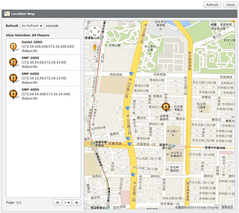This screenshot has width=239, height=213.
Task: Select marker 3 icon for SMP-6000
Action: 13,78
